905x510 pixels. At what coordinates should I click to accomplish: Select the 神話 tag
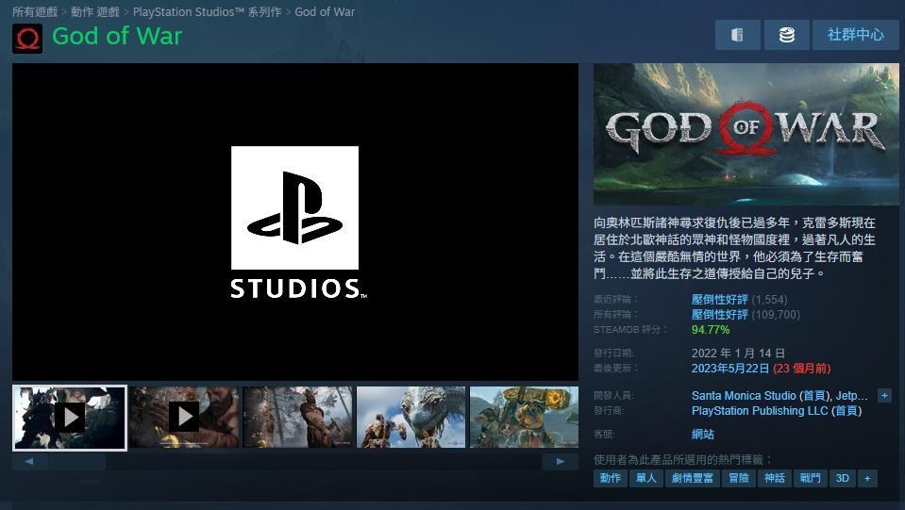(775, 478)
